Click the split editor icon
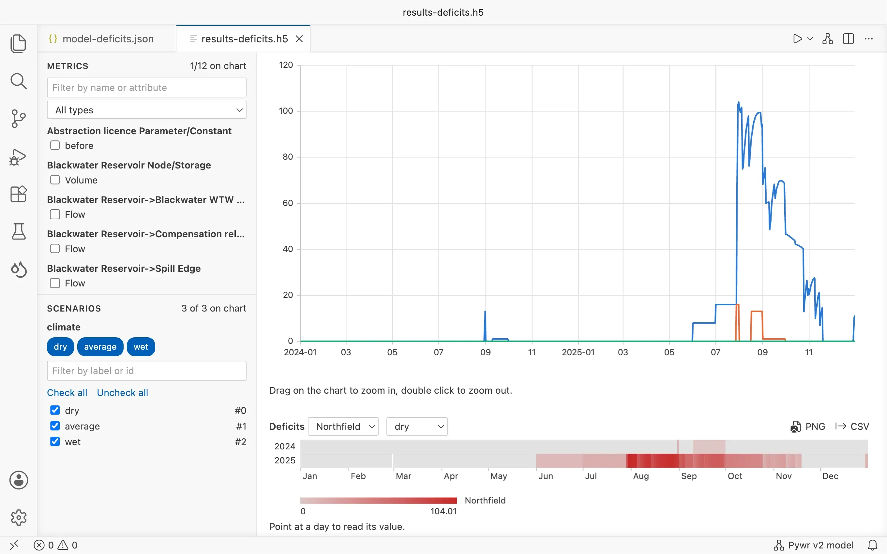887x554 pixels. (849, 39)
